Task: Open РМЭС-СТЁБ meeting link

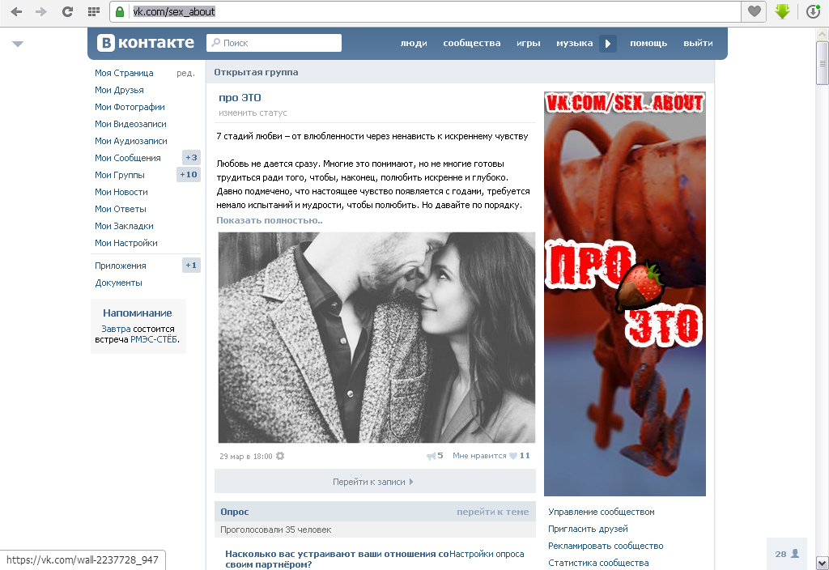Action: (x=154, y=339)
